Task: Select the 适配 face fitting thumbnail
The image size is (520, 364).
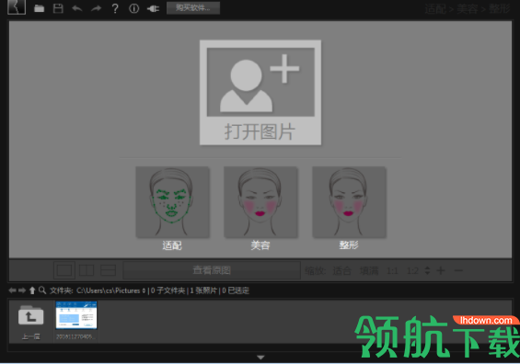Action: click(x=172, y=201)
